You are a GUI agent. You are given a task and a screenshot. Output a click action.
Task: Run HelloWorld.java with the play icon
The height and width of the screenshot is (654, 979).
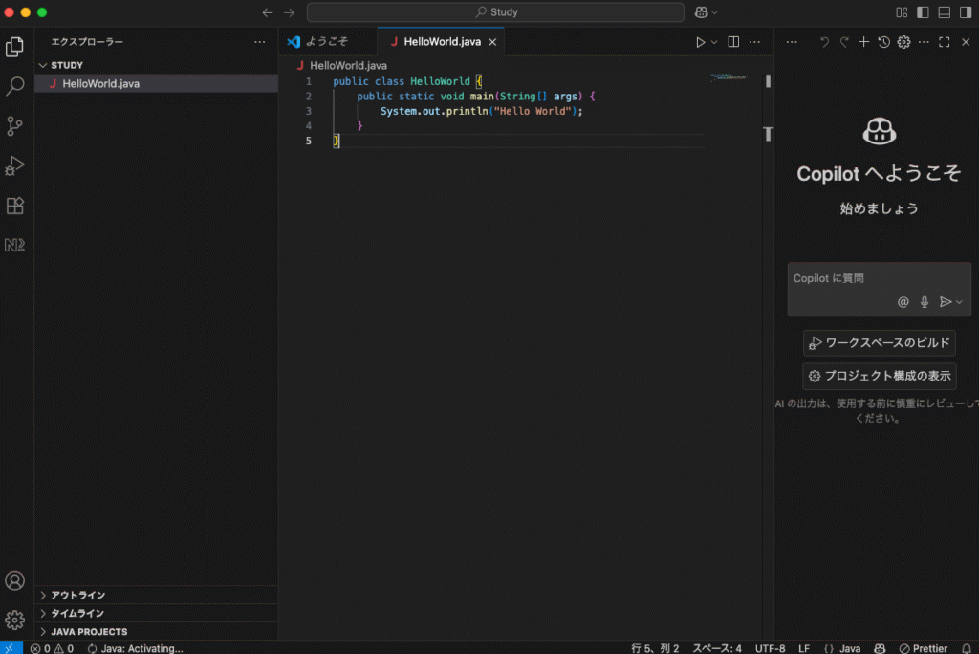point(701,42)
